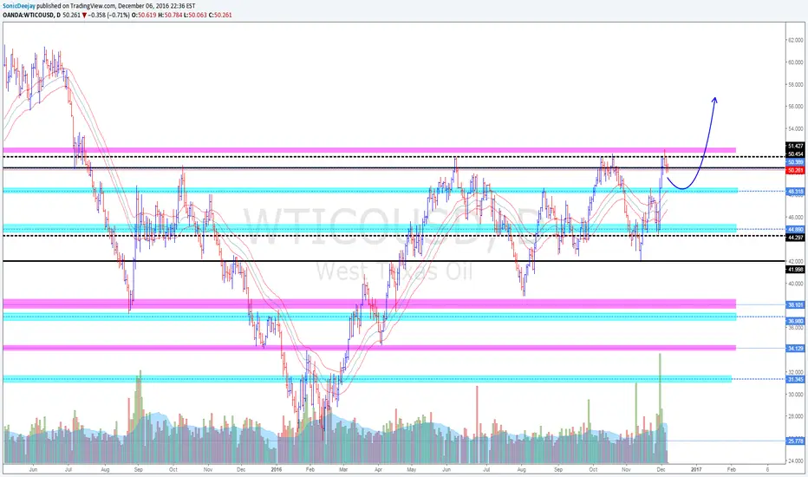The width and height of the screenshot is (808, 477).
Task: Click the blue 31.345 price tag
Action: 796,380
